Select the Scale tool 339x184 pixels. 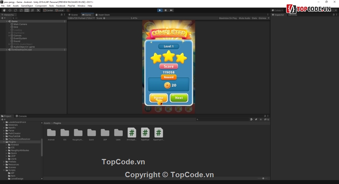pyautogui.click(x=21, y=10)
